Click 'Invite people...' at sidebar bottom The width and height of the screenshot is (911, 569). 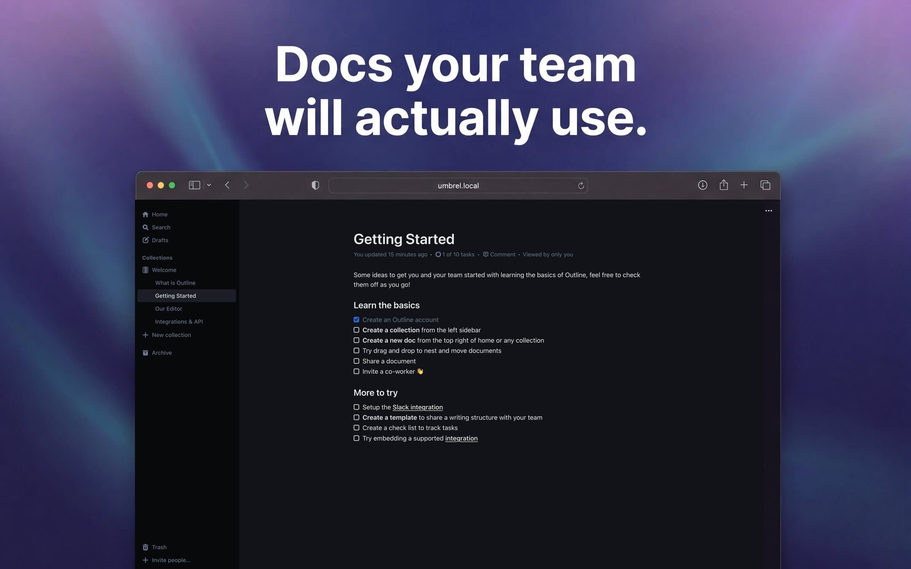click(x=171, y=560)
